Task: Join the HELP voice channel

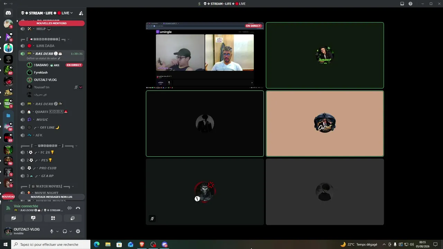Action: pos(52,29)
